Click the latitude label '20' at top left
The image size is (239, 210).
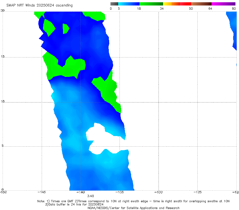[x=3, y=11]
